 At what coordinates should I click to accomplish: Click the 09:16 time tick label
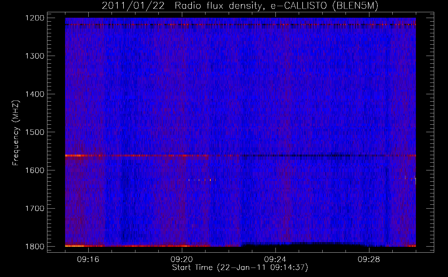click(88, 260)
